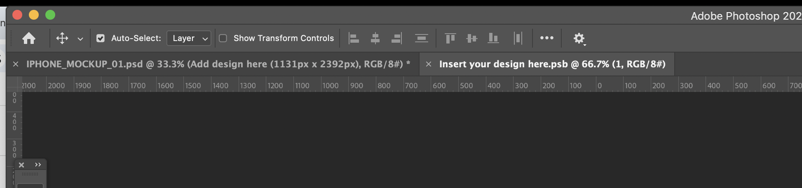This screenshot has width=802, height=188.
Task: Open the Layer auto-select dropdown
Action: coord(189,38)
